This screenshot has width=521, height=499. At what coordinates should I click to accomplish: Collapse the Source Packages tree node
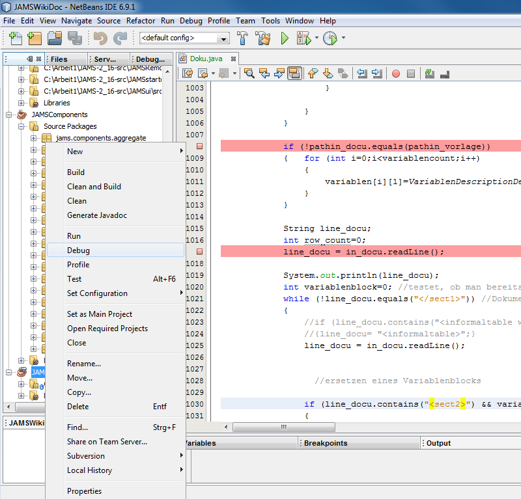tap(22, 126)
